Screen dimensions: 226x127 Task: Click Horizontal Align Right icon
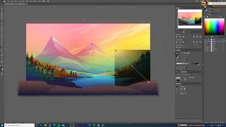[x=183, y=37]
